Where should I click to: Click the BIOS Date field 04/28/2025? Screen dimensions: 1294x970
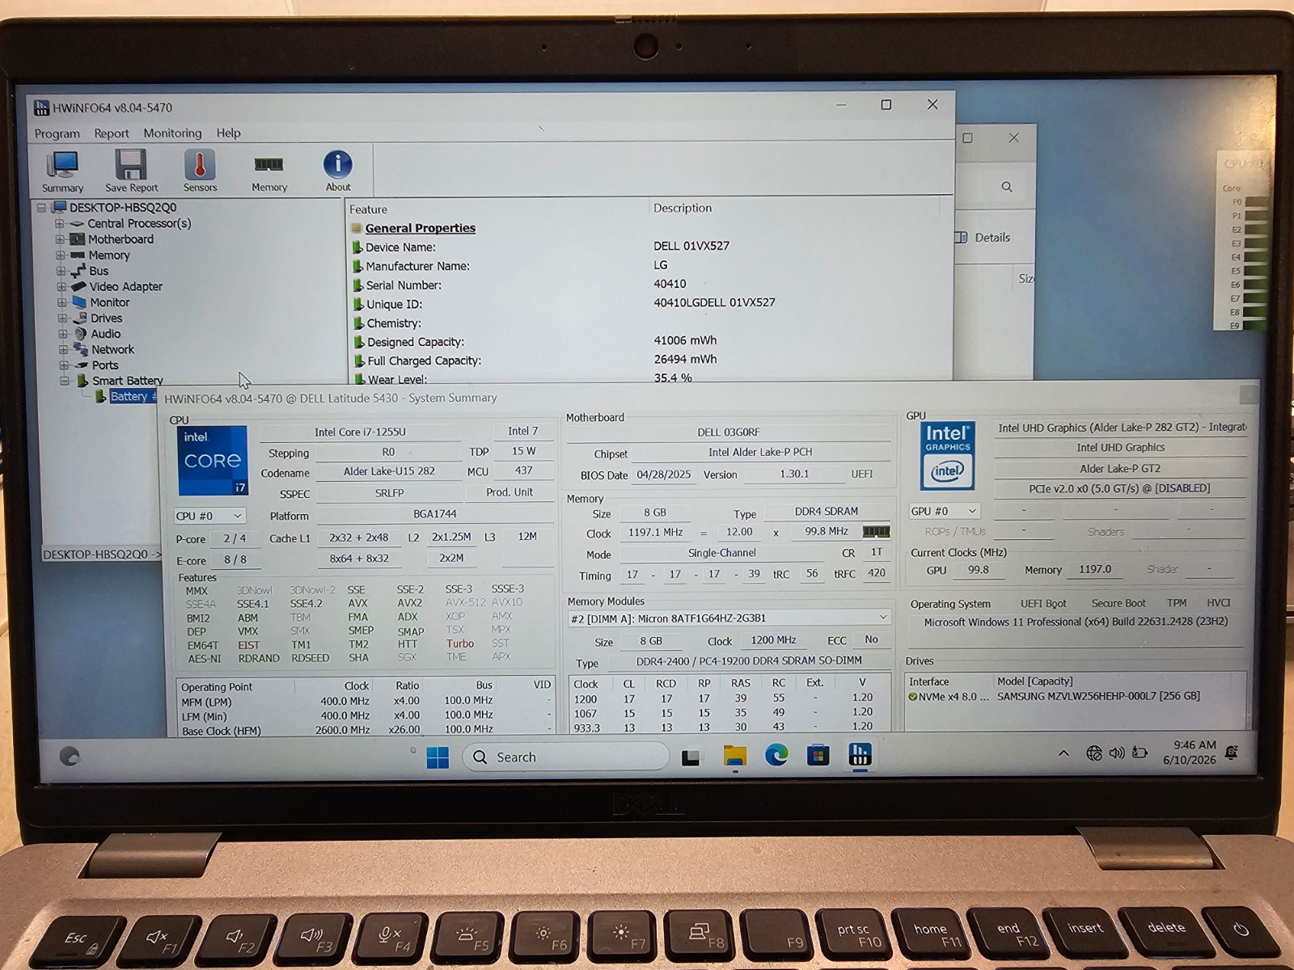tap(664, 474)
